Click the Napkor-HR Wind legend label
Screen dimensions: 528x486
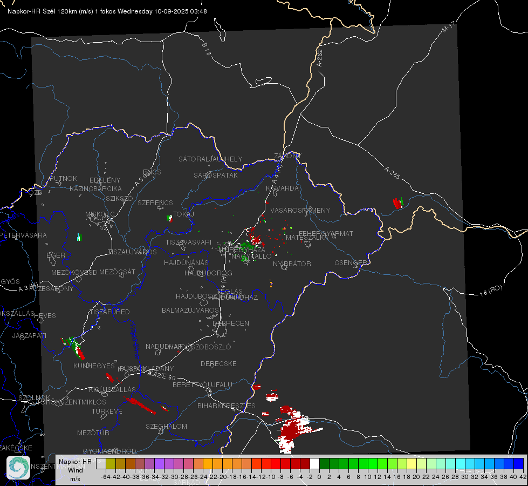pos(75,470)
